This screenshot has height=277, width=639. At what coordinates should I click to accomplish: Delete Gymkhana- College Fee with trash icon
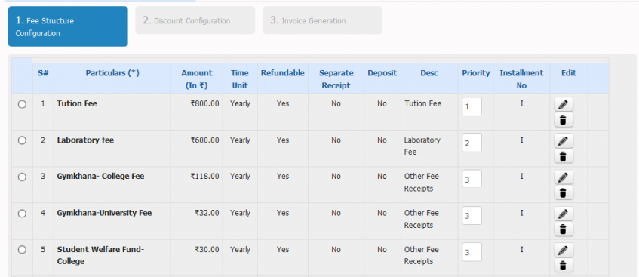coord(564,192)
